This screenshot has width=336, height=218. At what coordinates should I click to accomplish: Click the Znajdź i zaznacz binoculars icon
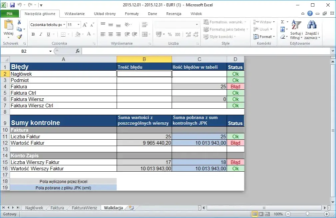tap(312, 26)
